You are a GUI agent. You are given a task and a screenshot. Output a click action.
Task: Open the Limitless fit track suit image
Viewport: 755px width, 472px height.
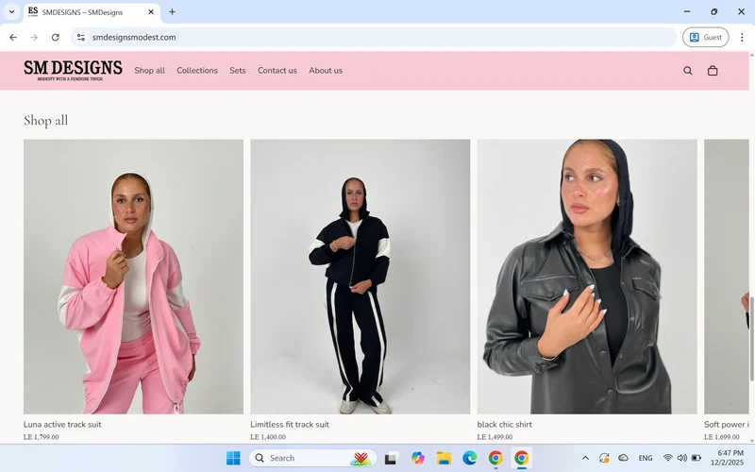(361, 277)
